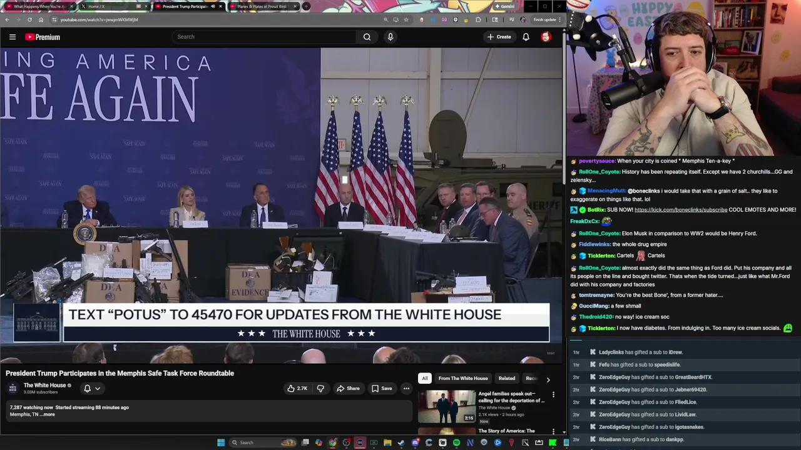Open Windows Start menu
Image resolution: width=801 pixels, height=450 pixels.
(220, 442)
